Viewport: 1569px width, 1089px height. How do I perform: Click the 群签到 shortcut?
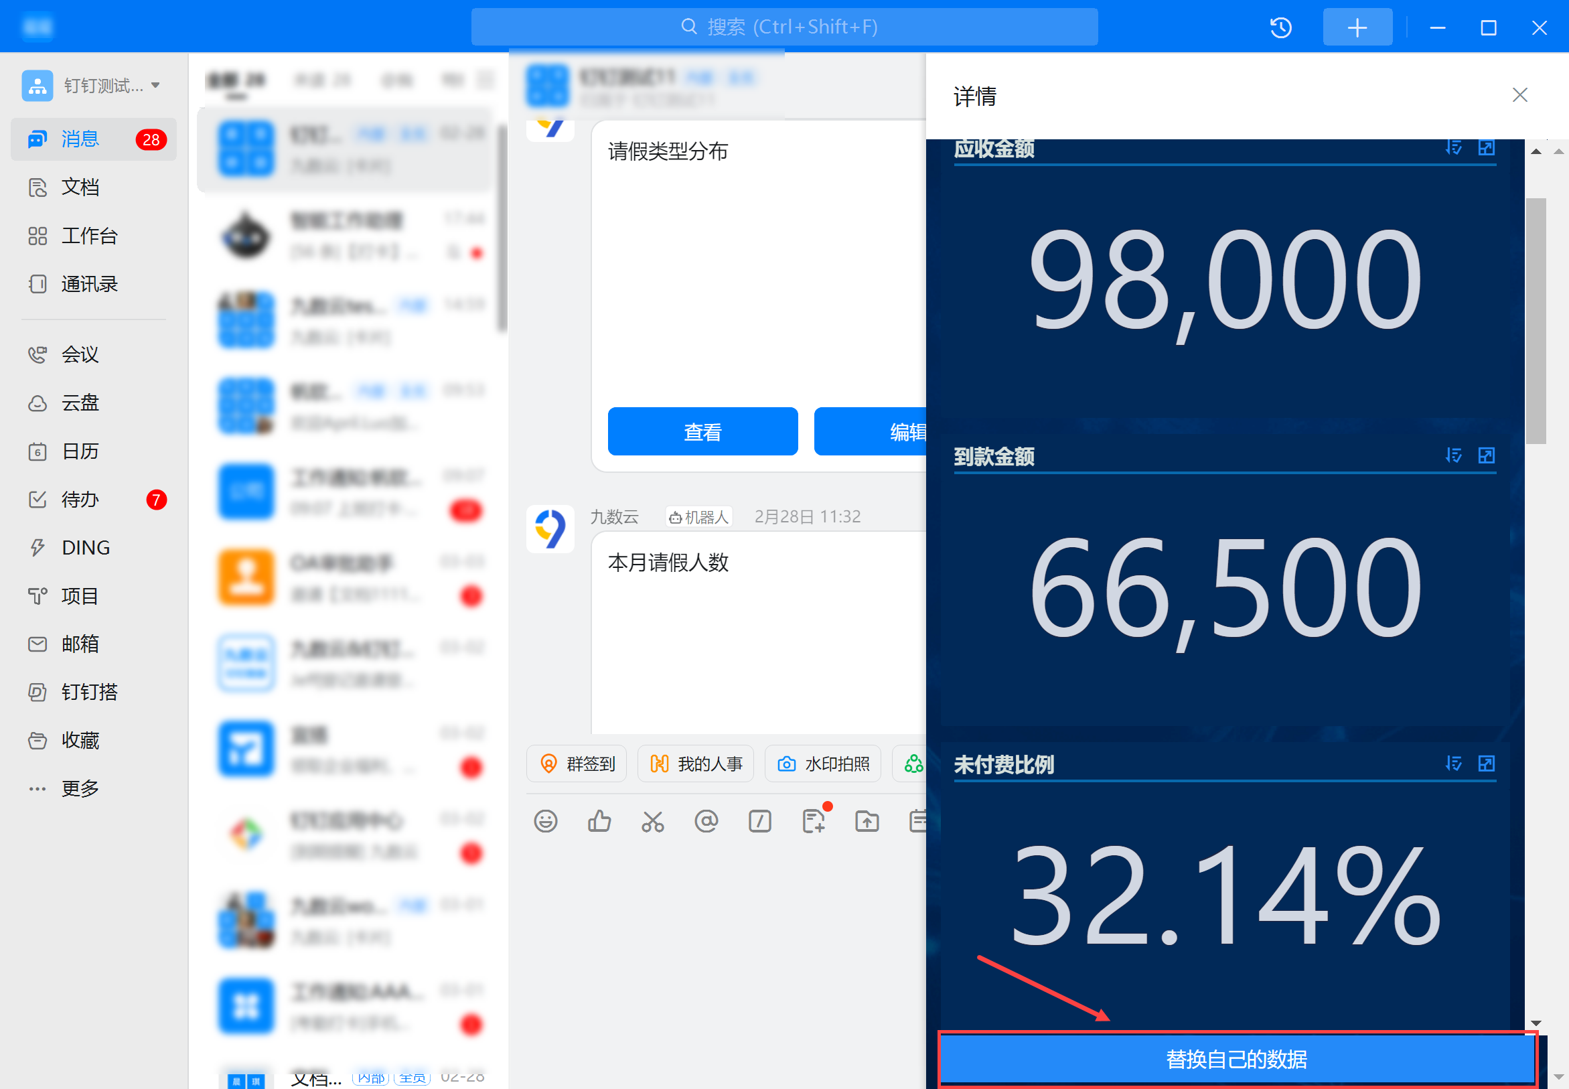[578, 764]
